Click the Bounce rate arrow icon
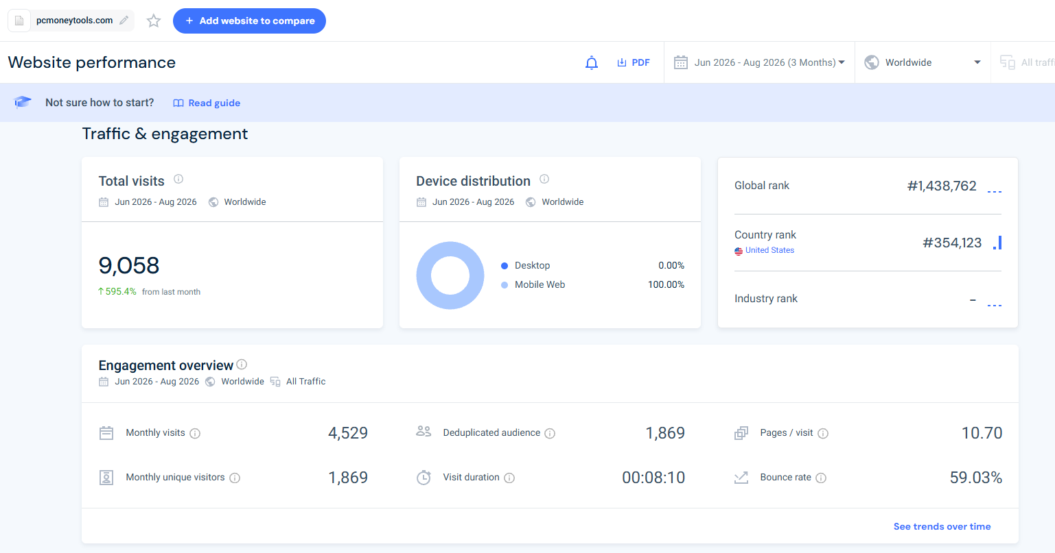 (741, 478)
